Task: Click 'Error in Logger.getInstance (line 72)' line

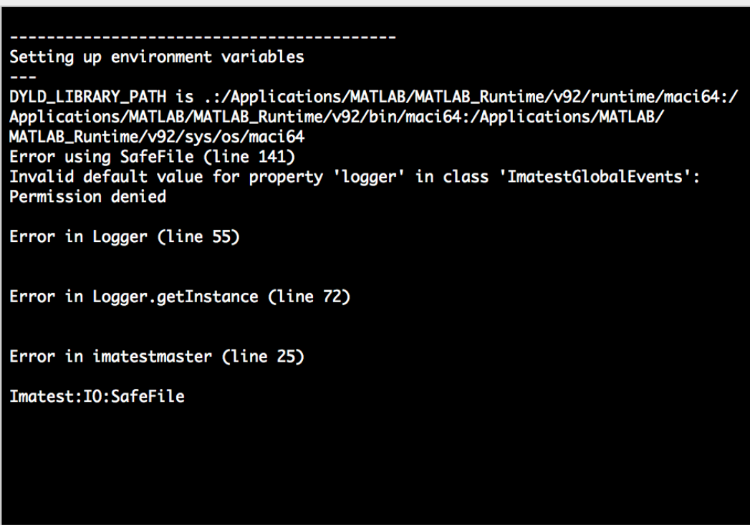Action: pyautogui.click(x=180, y=297)
